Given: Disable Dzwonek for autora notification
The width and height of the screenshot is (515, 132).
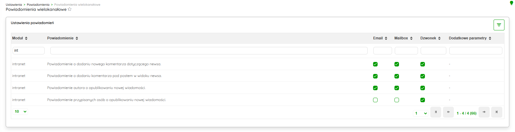Looking at the screenshot, I should pos(422,88).
